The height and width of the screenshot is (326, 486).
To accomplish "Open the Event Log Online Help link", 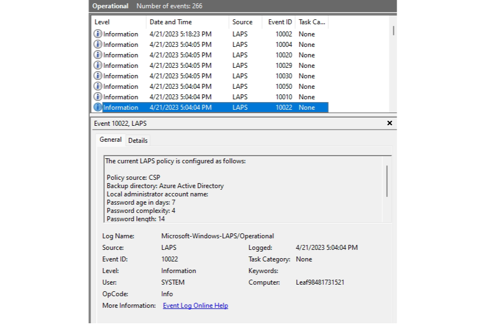I will (x=196, y=305).
